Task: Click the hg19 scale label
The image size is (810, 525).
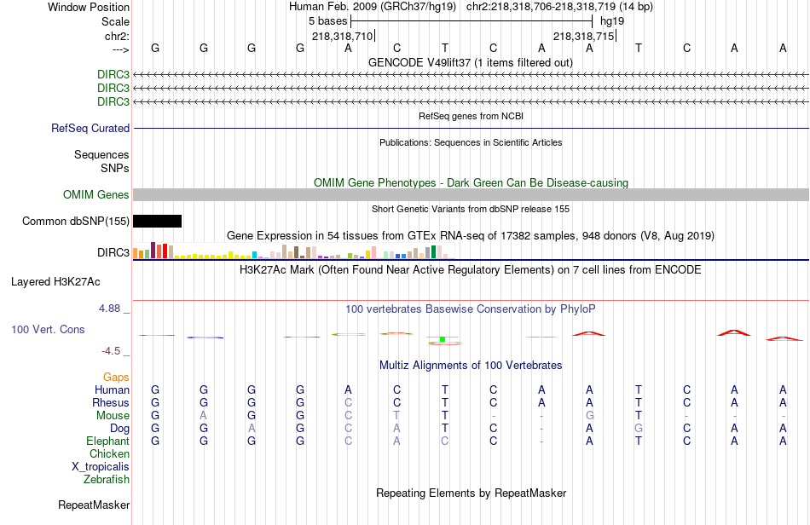Action: 612,21
